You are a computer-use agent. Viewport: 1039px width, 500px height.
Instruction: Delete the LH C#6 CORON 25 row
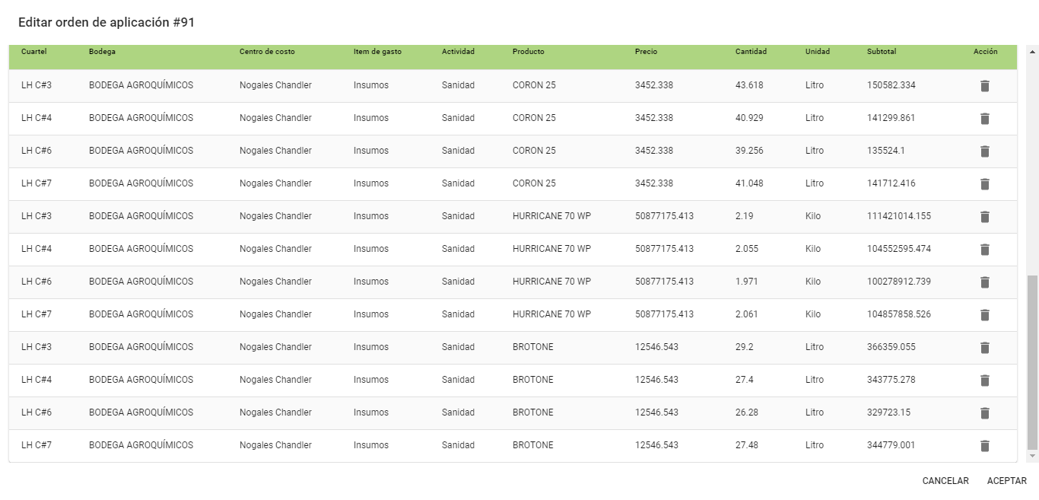(984, 151)
